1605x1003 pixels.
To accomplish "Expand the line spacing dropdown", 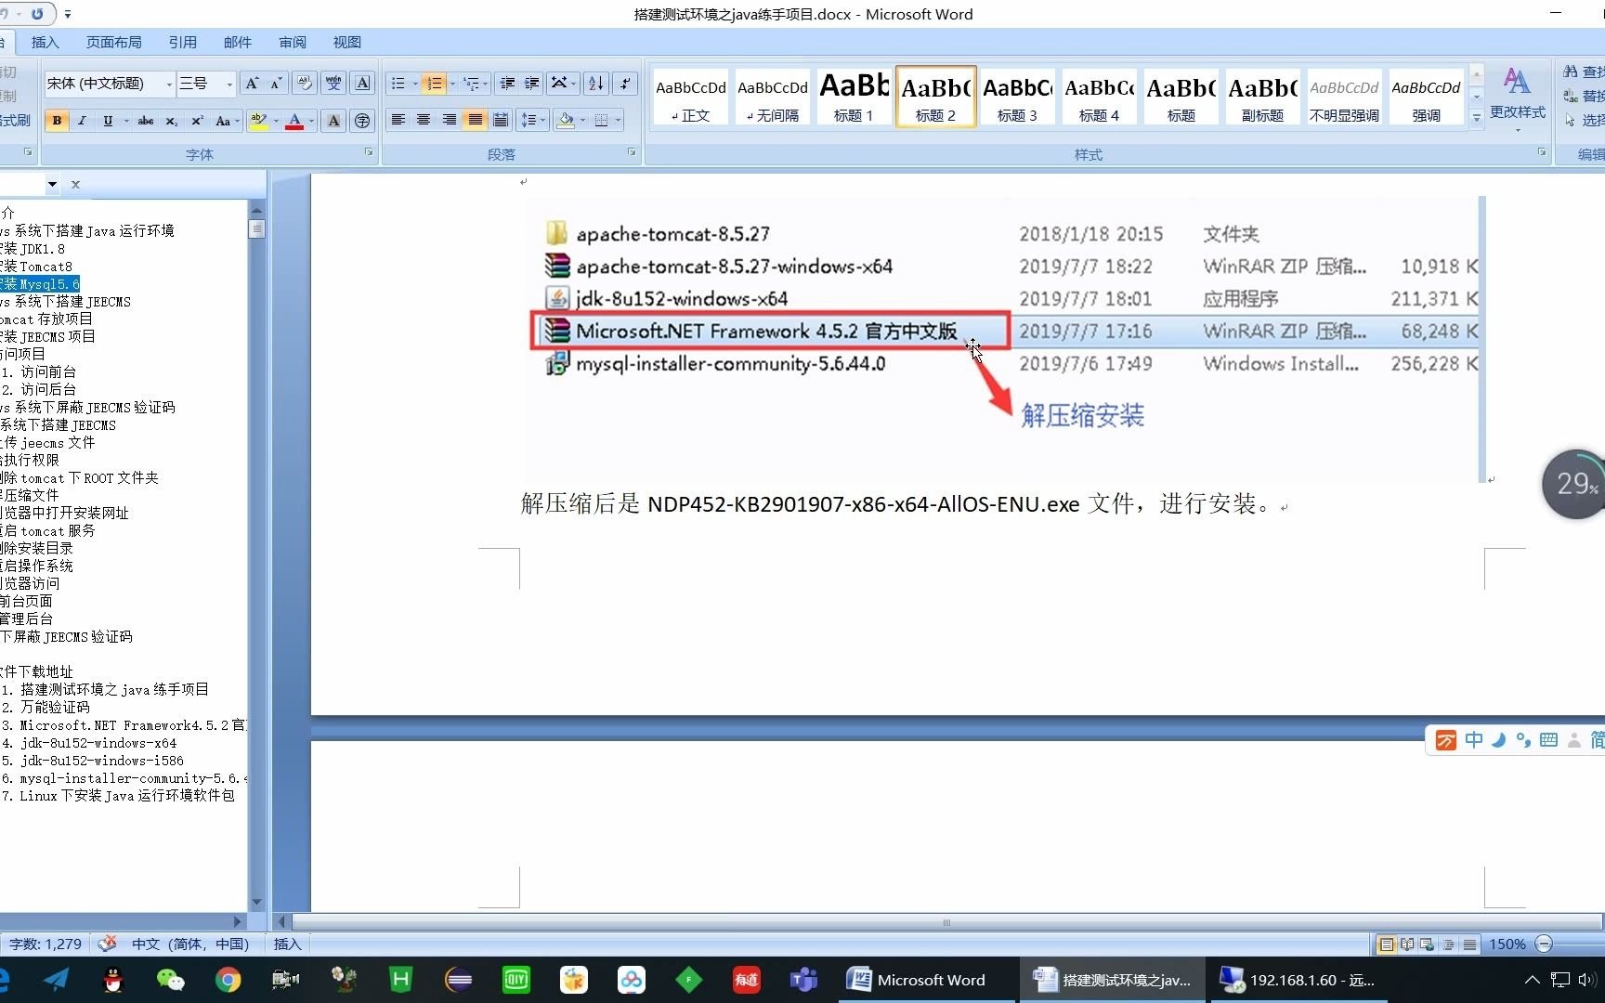I will coord(542,120).
